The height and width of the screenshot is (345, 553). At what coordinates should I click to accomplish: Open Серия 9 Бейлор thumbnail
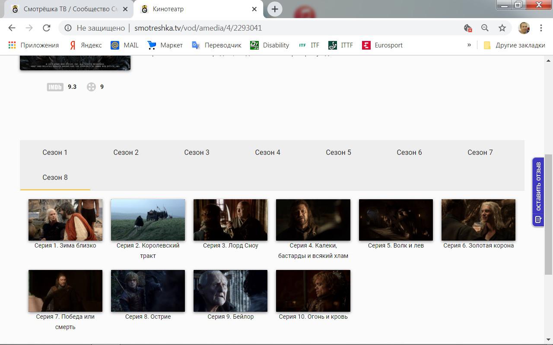[x=230, y=291]
